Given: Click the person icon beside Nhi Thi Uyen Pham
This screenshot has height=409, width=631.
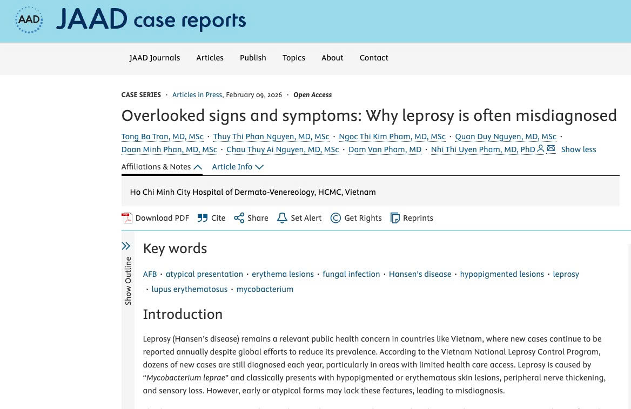Looking at the screenshot, I should click(541, 149).
